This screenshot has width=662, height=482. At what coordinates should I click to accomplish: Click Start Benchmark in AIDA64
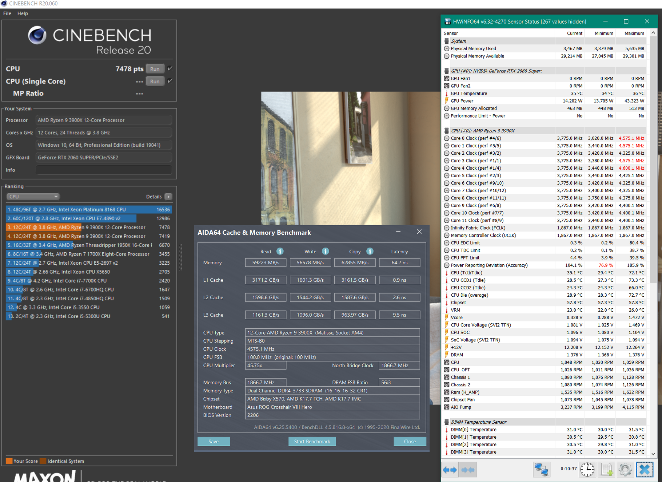[x=312, y=442]
